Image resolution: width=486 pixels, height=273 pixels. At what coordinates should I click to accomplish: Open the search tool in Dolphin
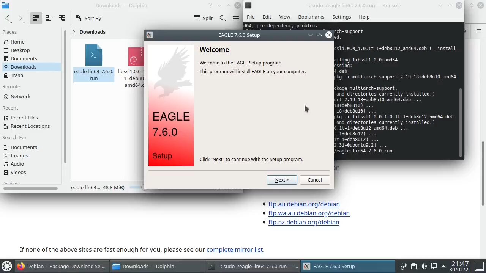[223, 18]
